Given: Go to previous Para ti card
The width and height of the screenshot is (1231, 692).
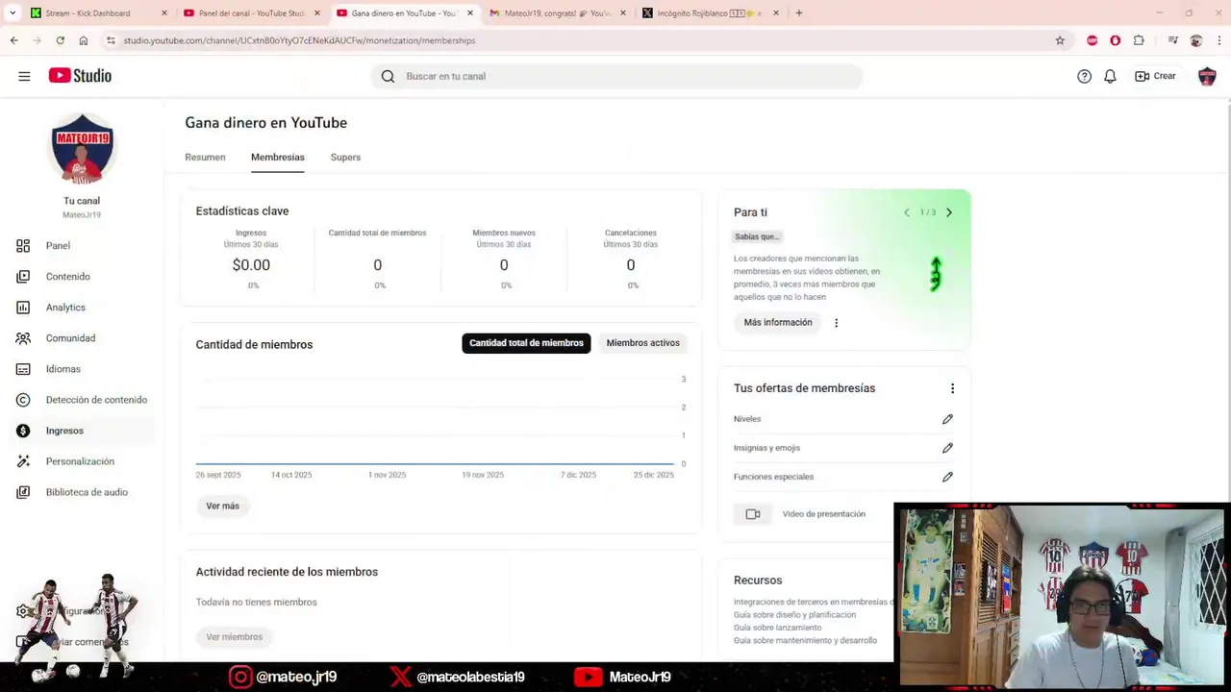Looking at the screenshot, I should (x=906, y=212).
